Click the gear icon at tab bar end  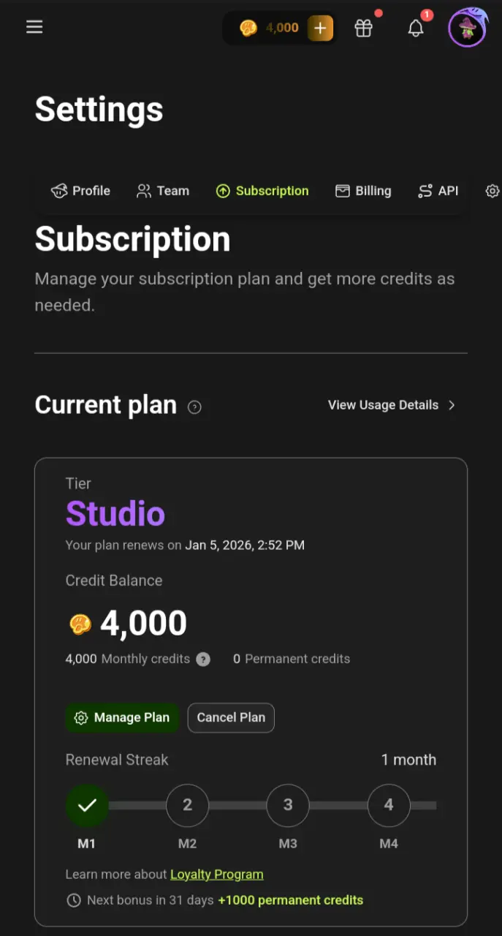(493, 191)
